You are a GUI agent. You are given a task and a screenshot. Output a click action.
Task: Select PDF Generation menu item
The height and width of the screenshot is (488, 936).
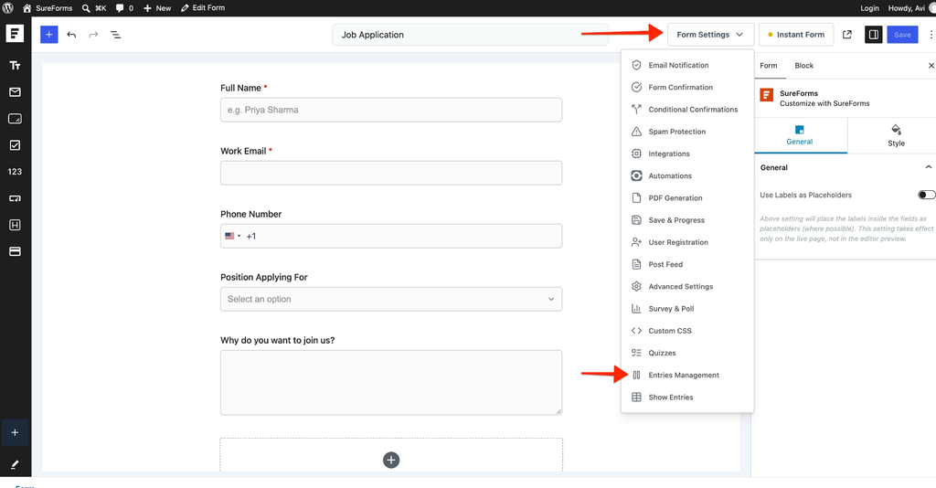coord(687,197)
